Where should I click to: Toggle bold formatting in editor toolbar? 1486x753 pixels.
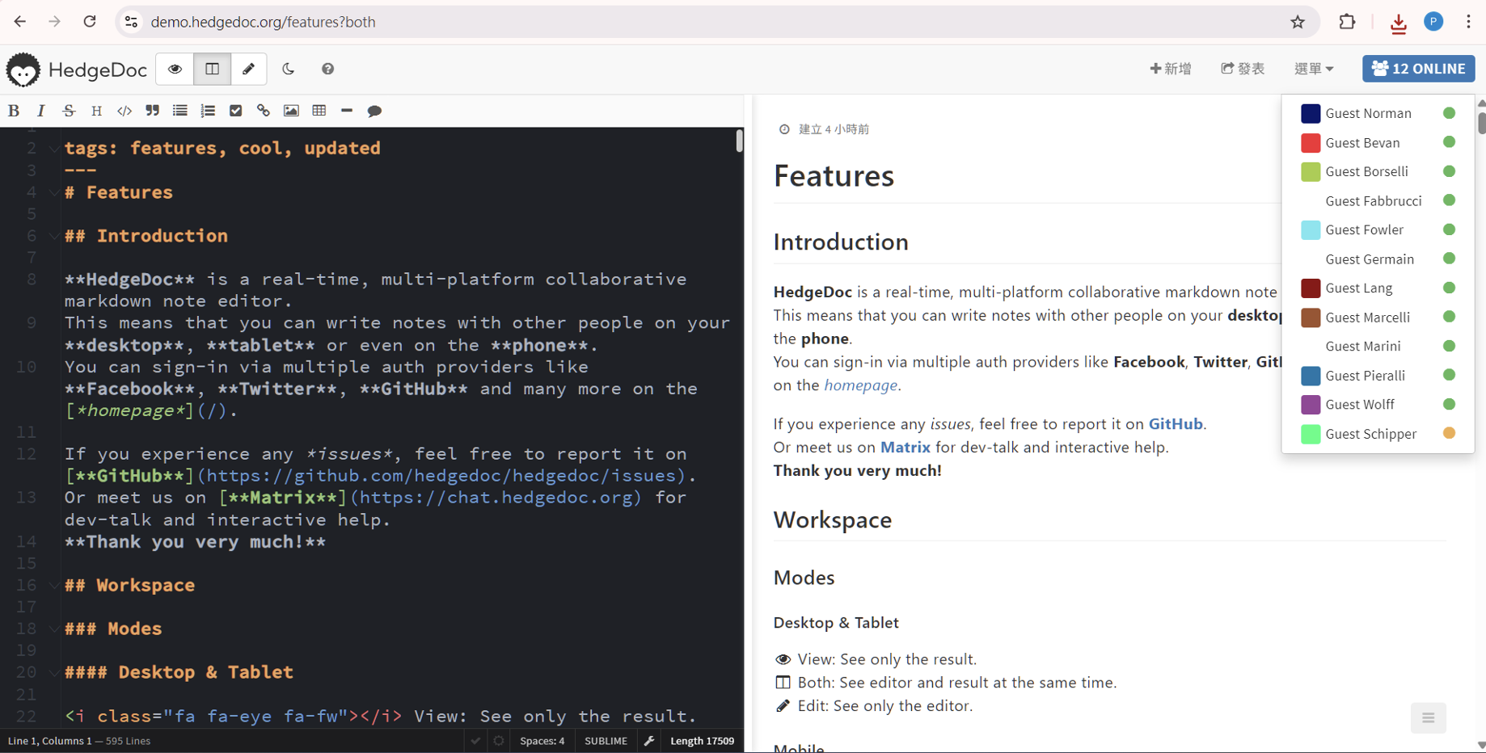point(14,111)
